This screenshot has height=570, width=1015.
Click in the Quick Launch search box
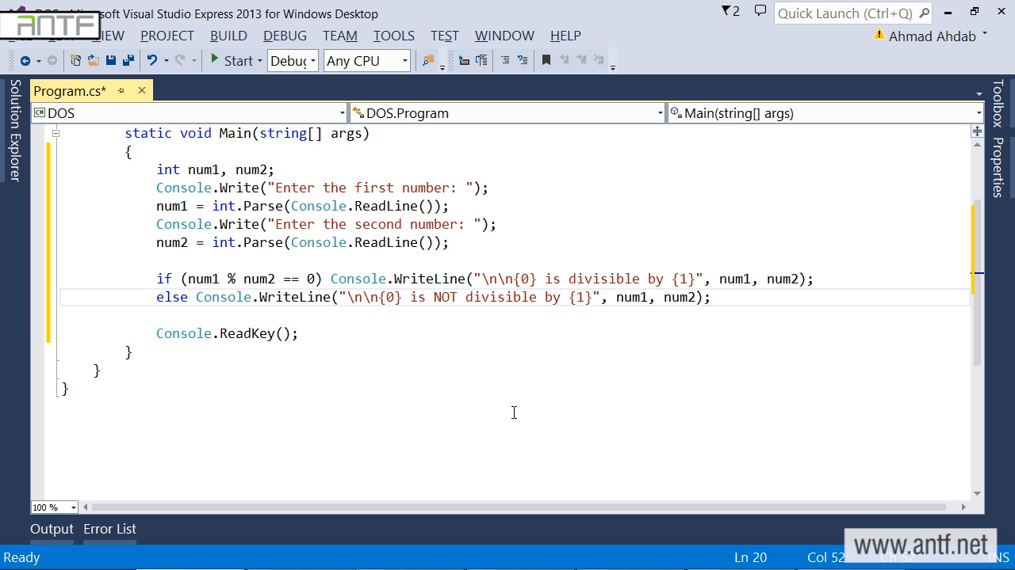[845, 13]
